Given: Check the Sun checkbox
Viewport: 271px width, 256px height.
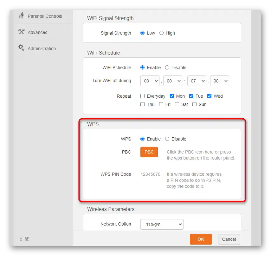Looking at the screenshot, I should click(x=194, y=104).
